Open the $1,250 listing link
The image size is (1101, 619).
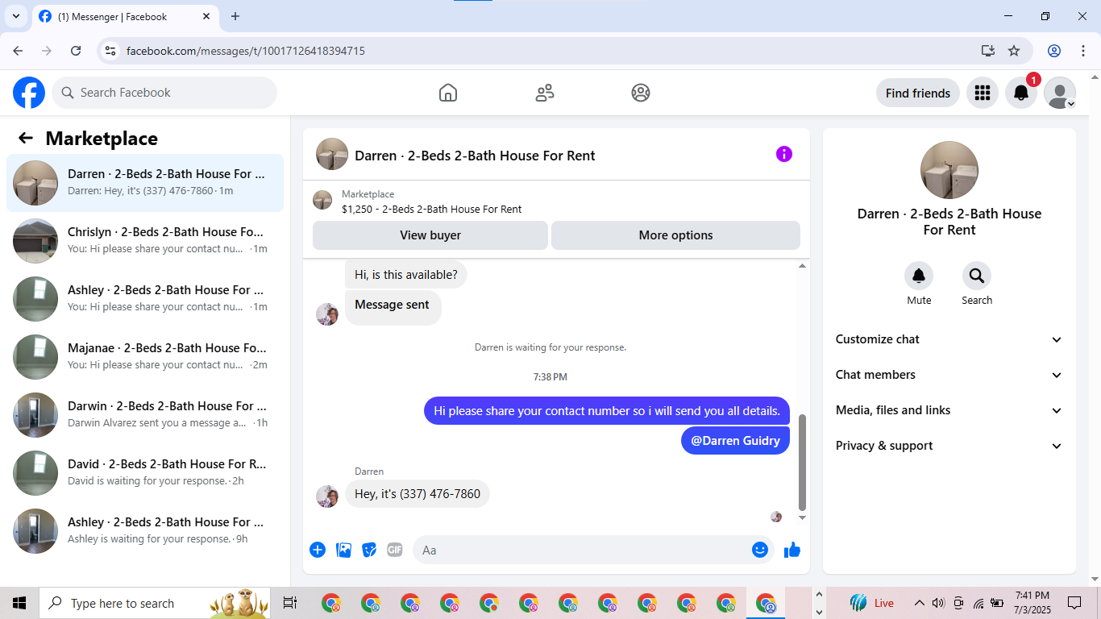(x=431, y=209)
